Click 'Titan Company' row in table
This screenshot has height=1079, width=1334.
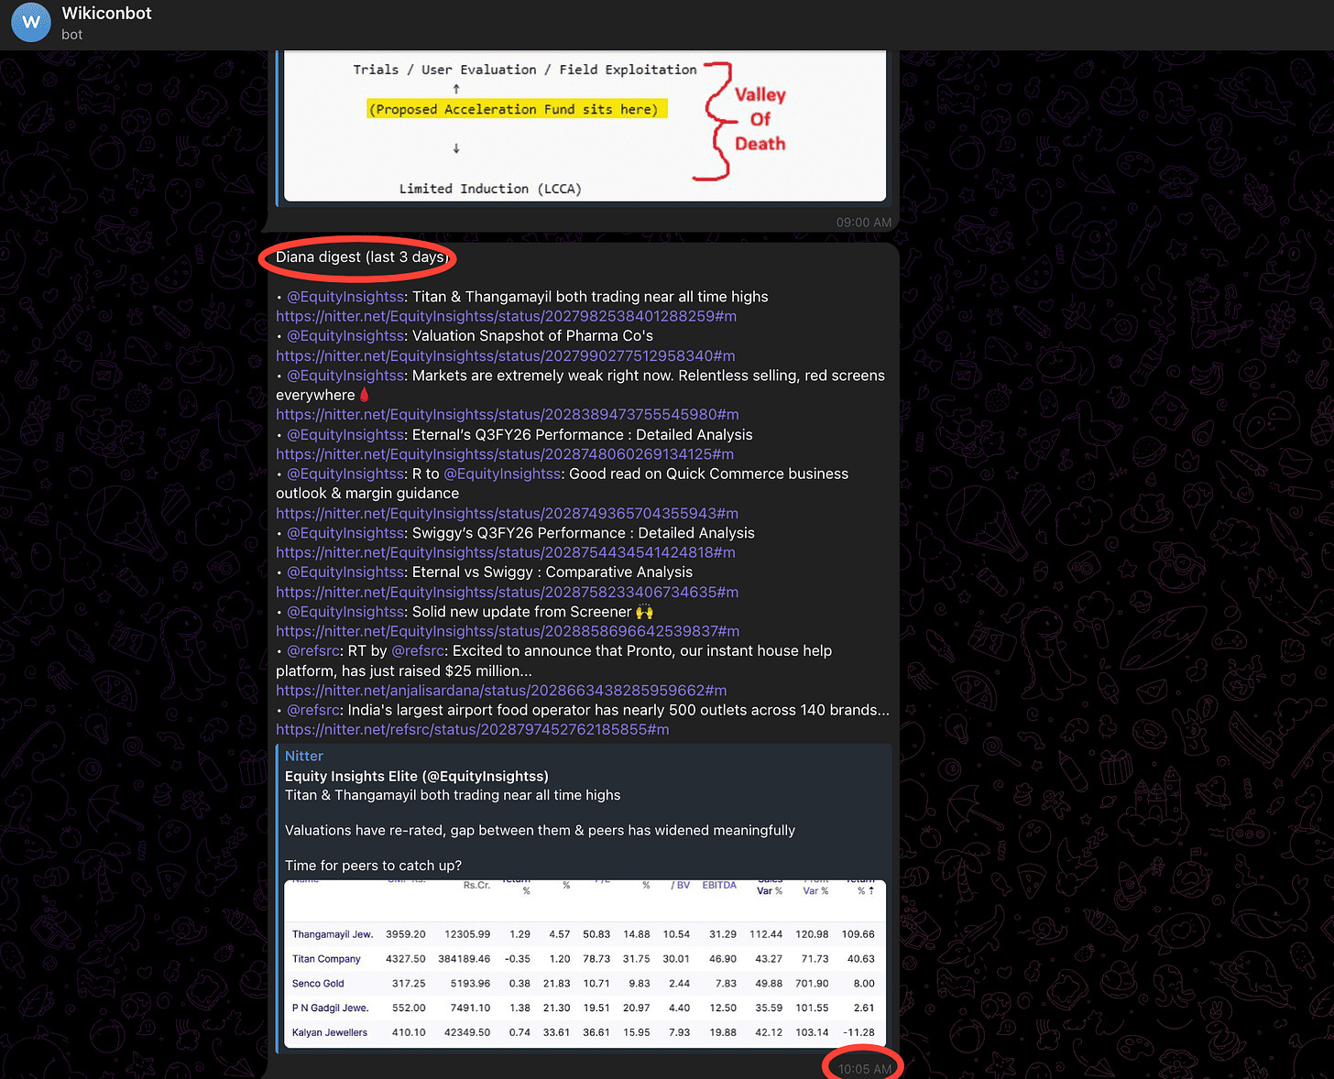click(x=585, y=959)
